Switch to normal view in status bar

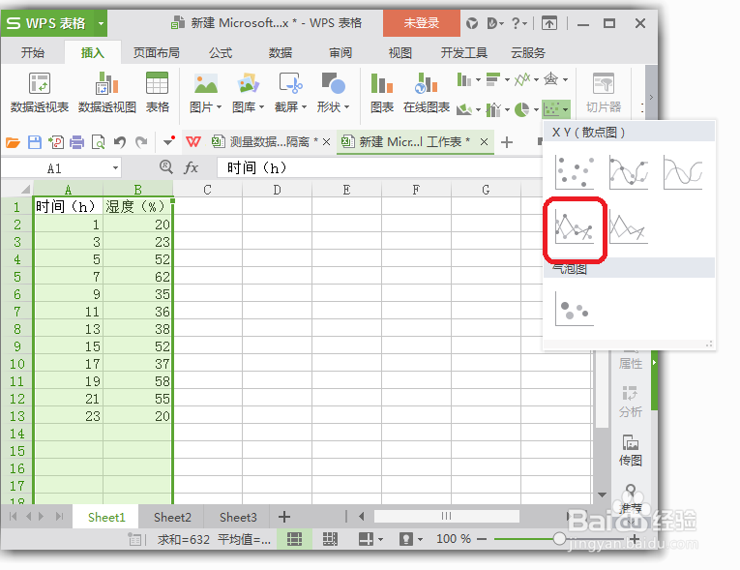click(294, 539)
